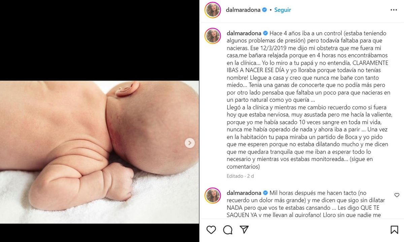Click verified badge next to header username
The width and height of the screenshot is (404, 242).
point(265,10)
